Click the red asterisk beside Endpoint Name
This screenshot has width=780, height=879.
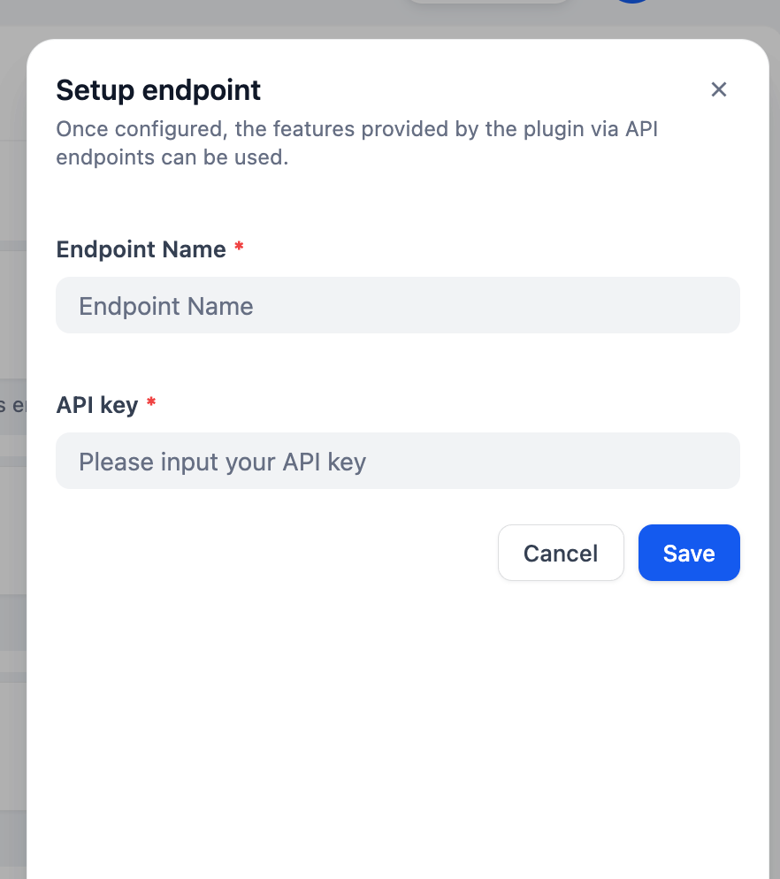[239, 246]
